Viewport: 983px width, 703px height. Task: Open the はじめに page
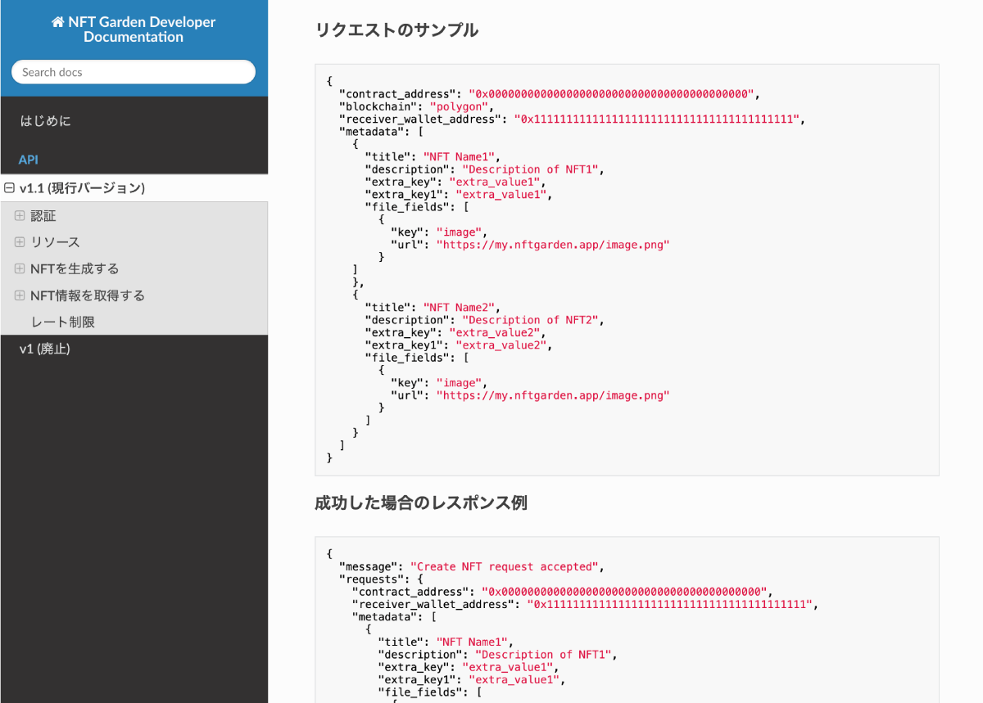click(x=134, y=121)
